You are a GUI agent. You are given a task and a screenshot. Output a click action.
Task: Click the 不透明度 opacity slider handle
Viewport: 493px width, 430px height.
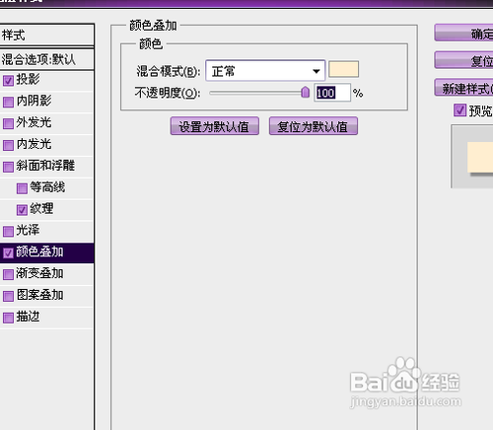click(x=306, y=92)
